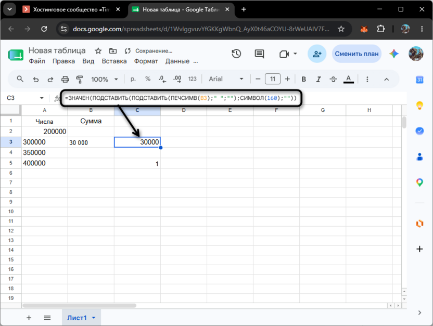Click the share add-person button

(317, 54)
